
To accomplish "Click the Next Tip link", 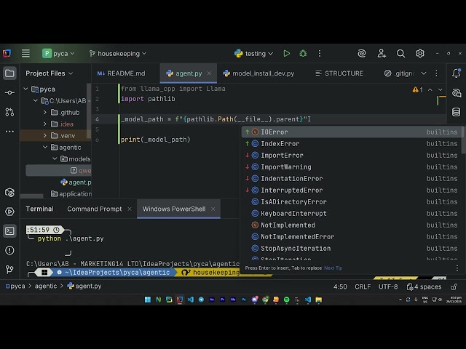I will click(333, 268).
